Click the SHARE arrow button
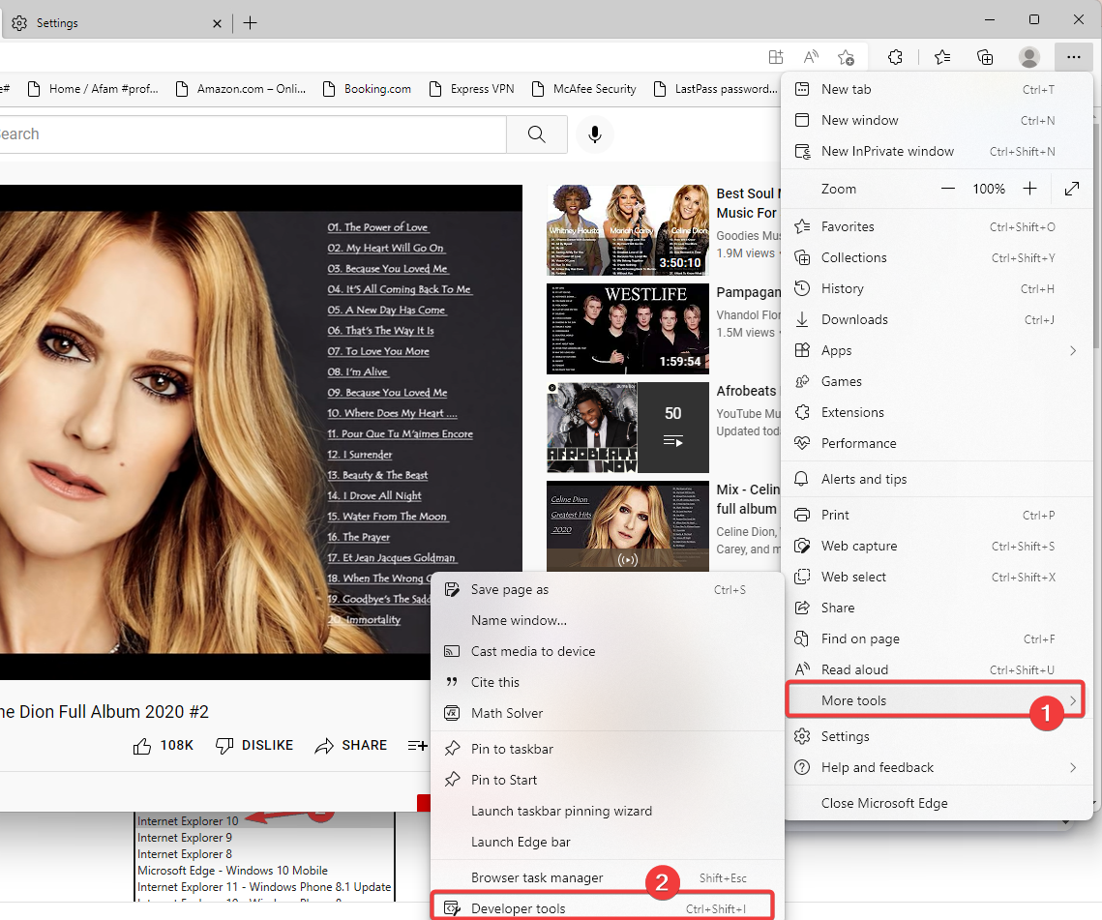1102x920 pixels. tap(350, 746)
